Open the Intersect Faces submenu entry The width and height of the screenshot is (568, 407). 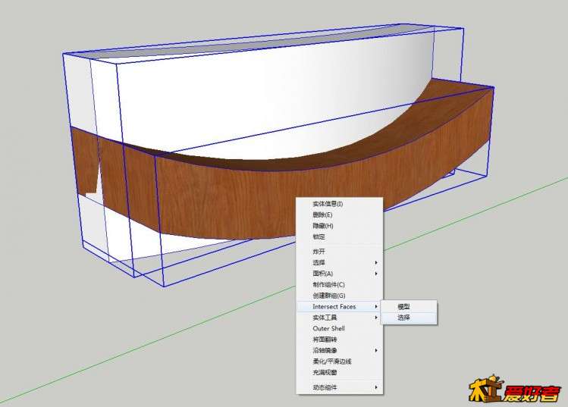click(340, 306)
